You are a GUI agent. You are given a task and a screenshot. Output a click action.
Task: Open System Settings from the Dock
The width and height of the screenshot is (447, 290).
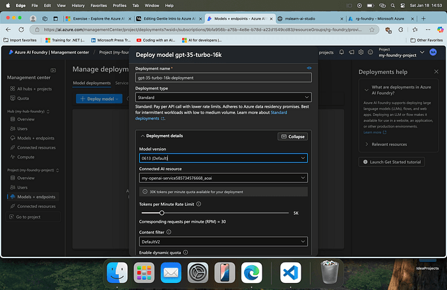[198, 272]
